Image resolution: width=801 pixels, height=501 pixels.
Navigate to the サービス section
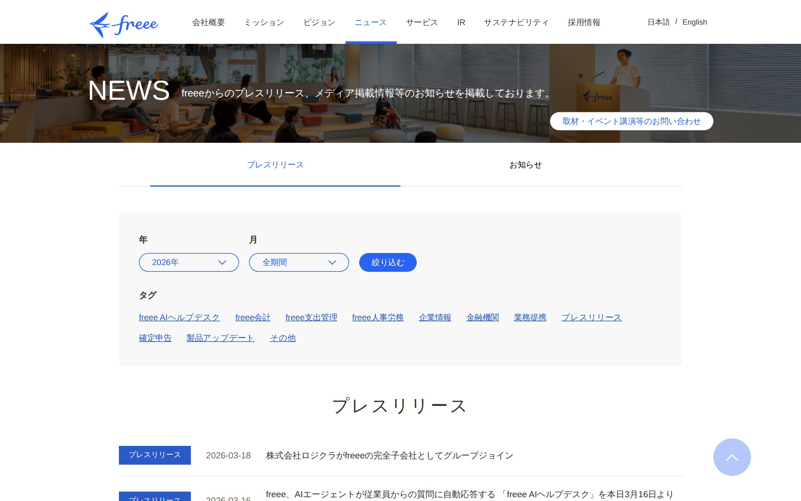[x=421, y=23]
